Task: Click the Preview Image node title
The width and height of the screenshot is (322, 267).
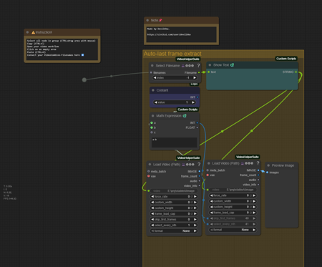Action: click(283, 165)
